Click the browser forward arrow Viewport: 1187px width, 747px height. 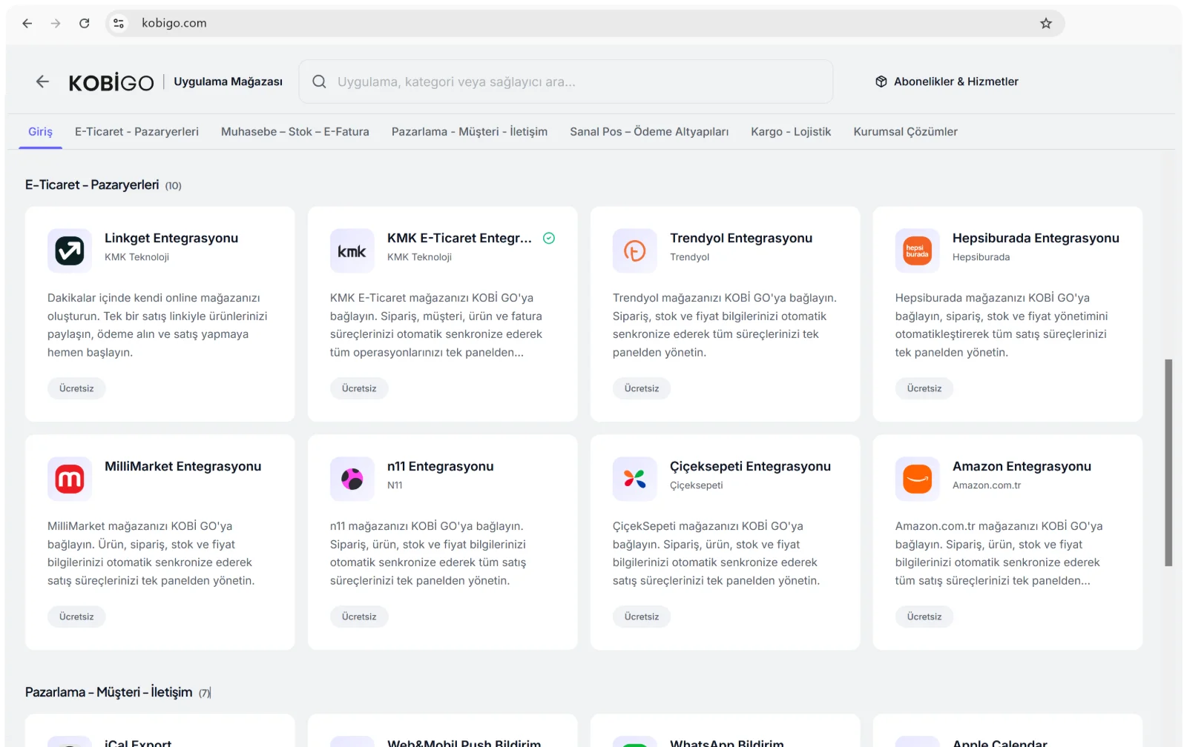[56, 23]
